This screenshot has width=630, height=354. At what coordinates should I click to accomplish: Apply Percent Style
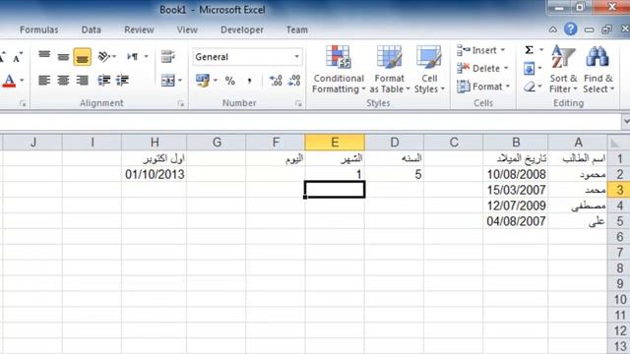click(229, 81)
